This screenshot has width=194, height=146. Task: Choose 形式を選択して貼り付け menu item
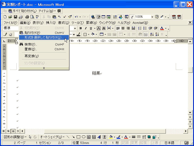[43, 37]
